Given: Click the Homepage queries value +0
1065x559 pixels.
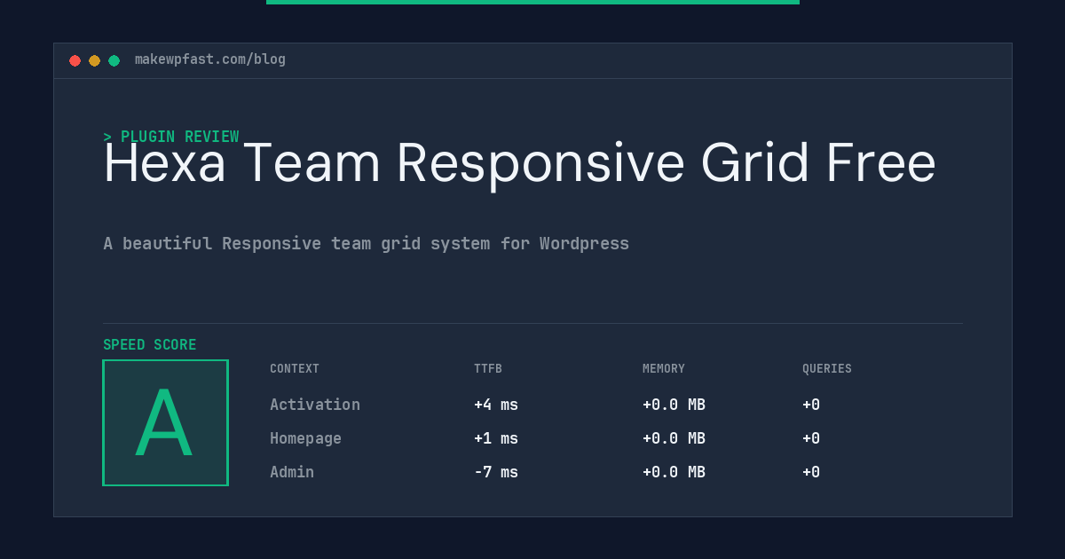Looking at the screenshot, I should 811,438.
